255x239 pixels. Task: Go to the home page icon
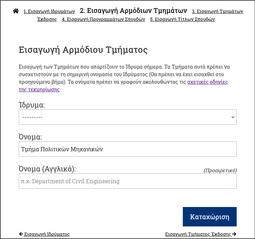click(x=16, y=11)
